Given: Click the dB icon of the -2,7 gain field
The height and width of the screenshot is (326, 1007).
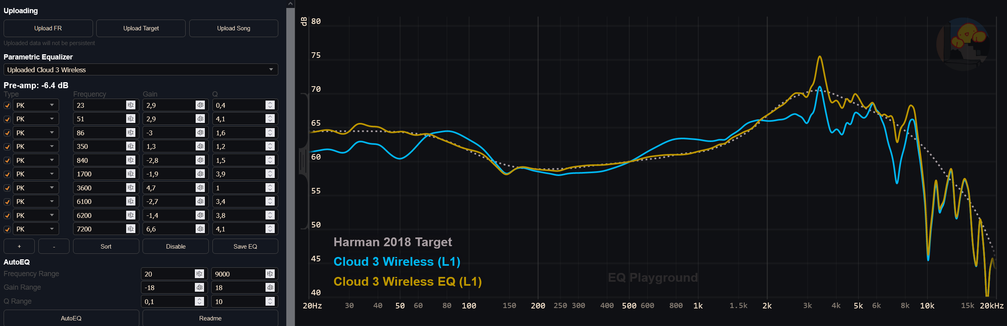Looking at the screenshot, I should coord(200,201).
